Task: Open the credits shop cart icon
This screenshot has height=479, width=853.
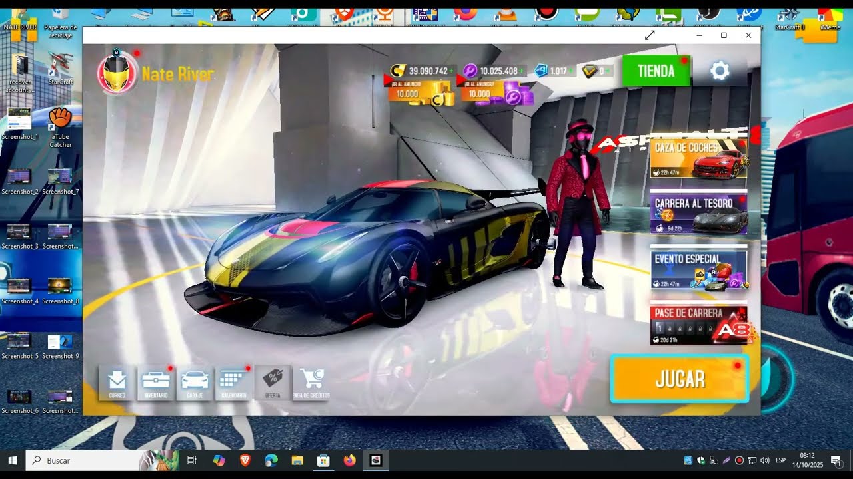Action: pos(311,383)
